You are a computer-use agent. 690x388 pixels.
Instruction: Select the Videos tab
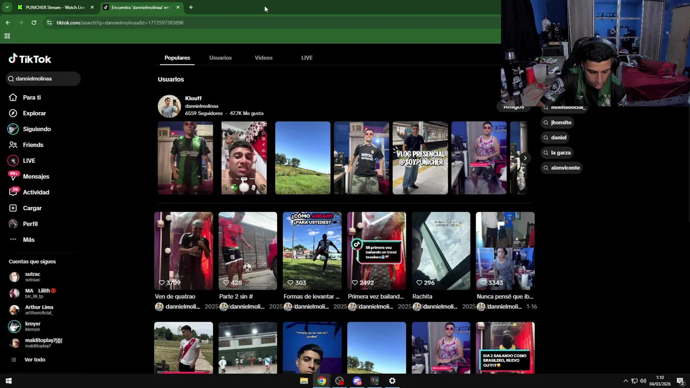pos(264,58)
